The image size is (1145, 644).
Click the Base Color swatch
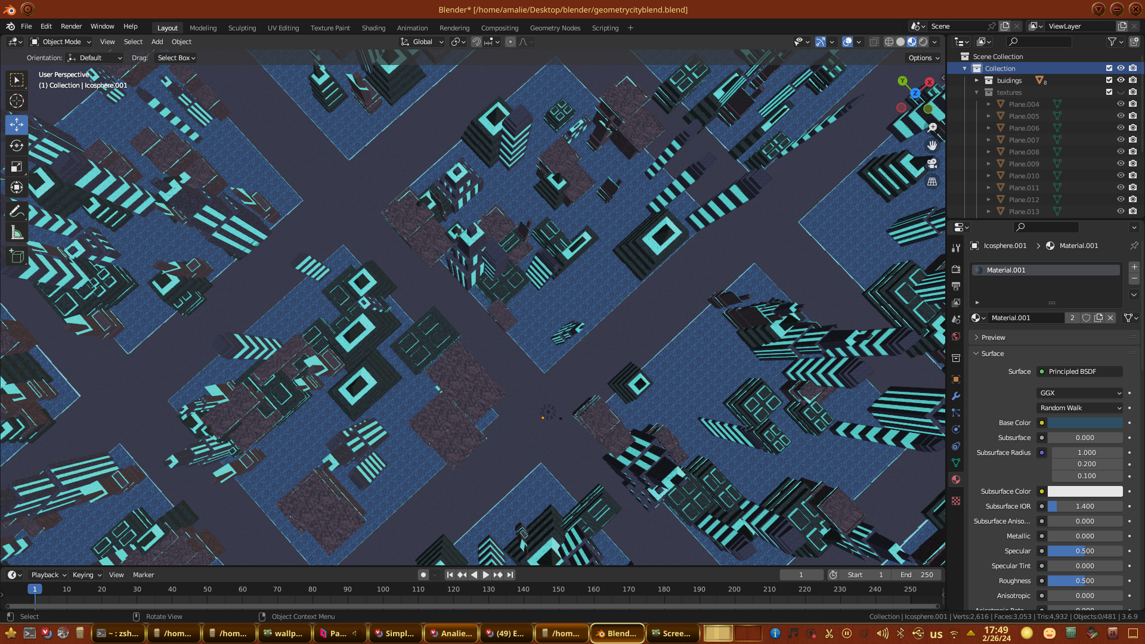click(1085, 423)
